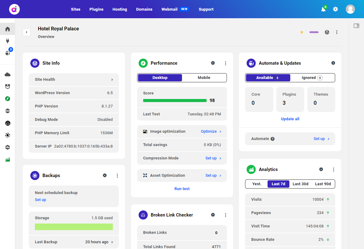Switch Performance test to Mobile

(204, 78)
